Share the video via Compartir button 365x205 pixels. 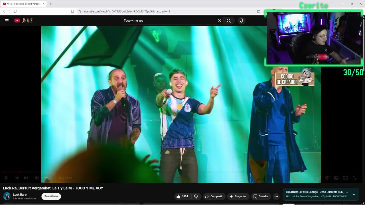point(214,196)
